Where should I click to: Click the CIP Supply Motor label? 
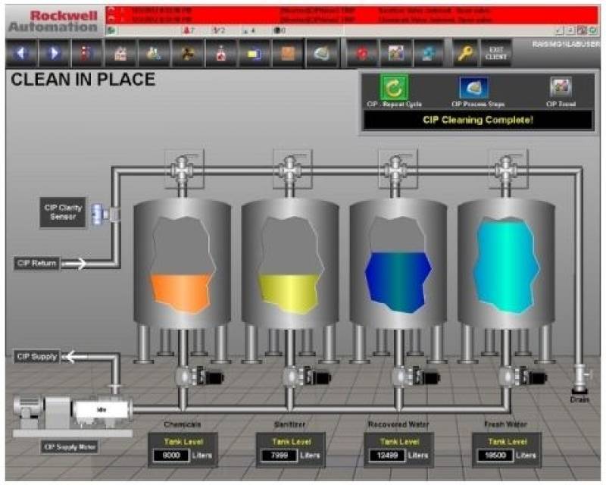70,447
